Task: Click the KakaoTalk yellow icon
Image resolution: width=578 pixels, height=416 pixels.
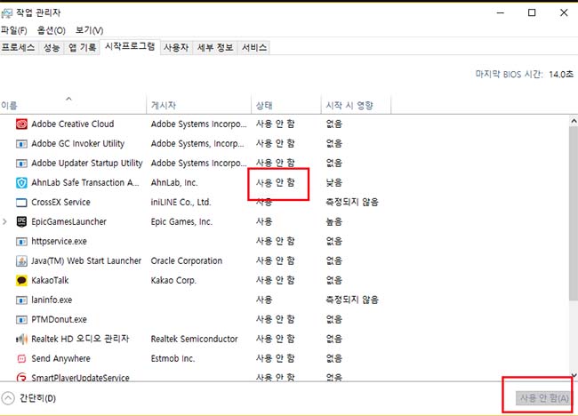Action: click(x=21, y=280)
